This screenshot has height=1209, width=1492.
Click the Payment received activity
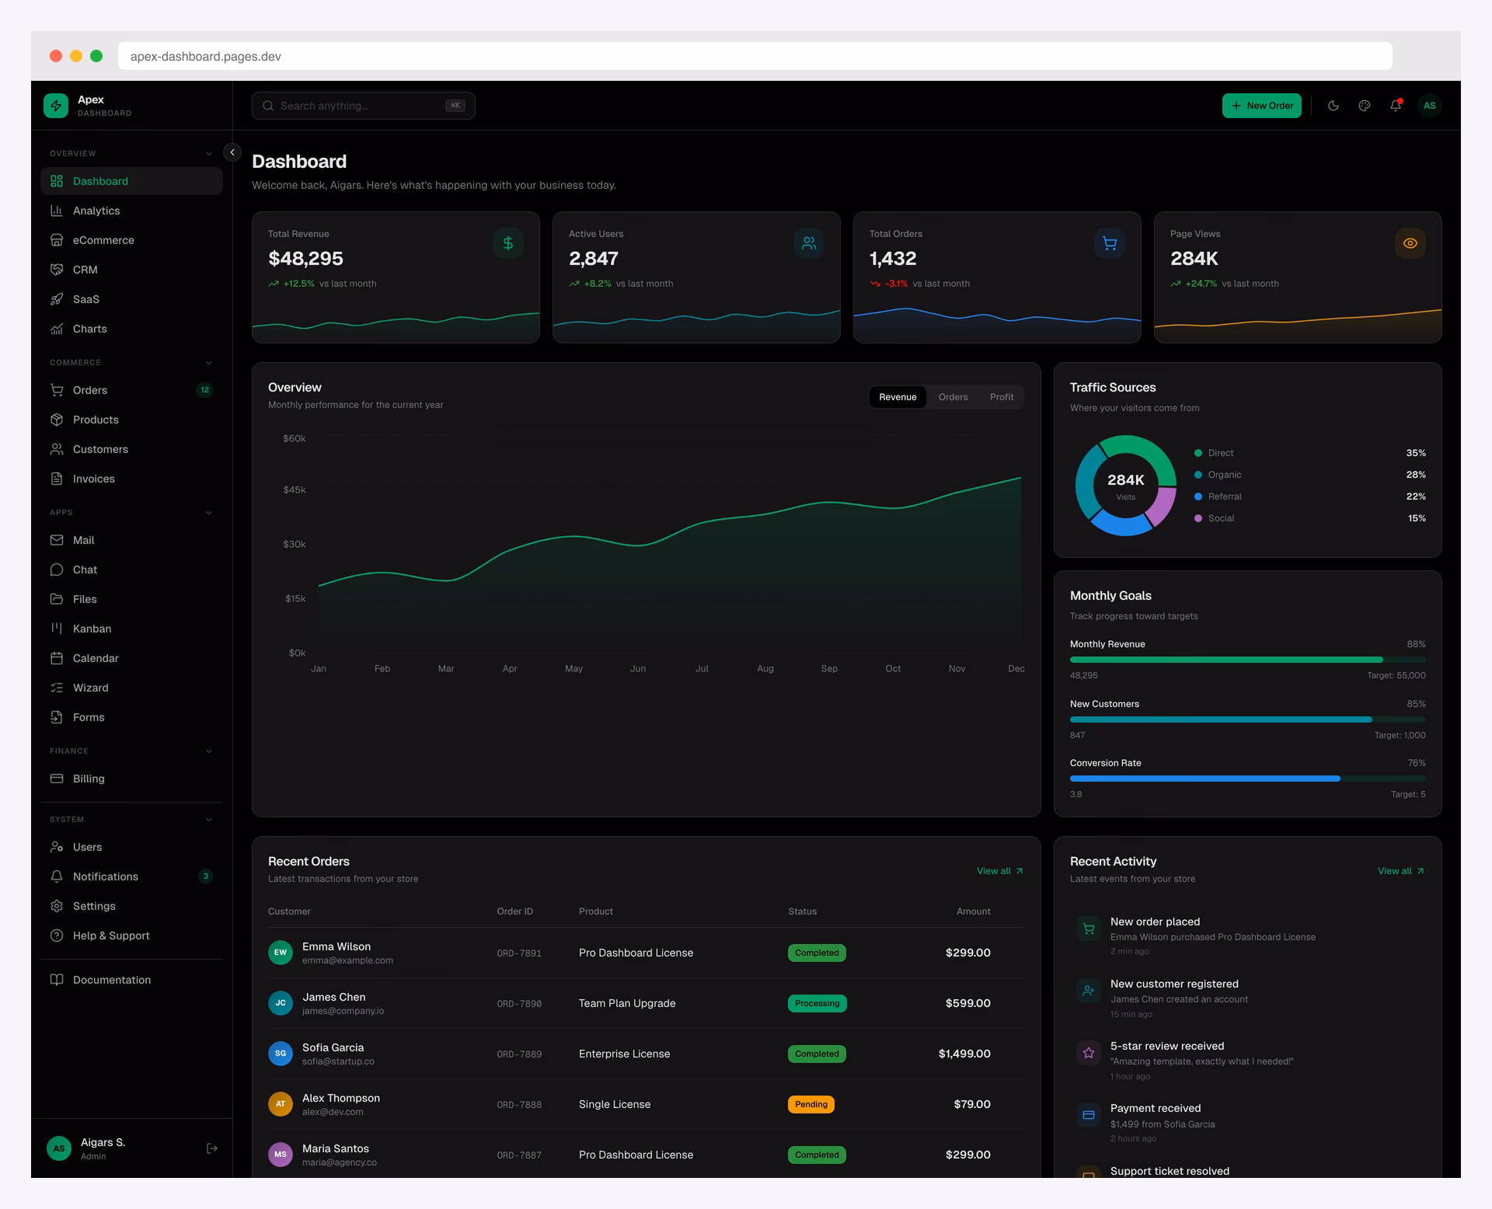[1247, 1123]
